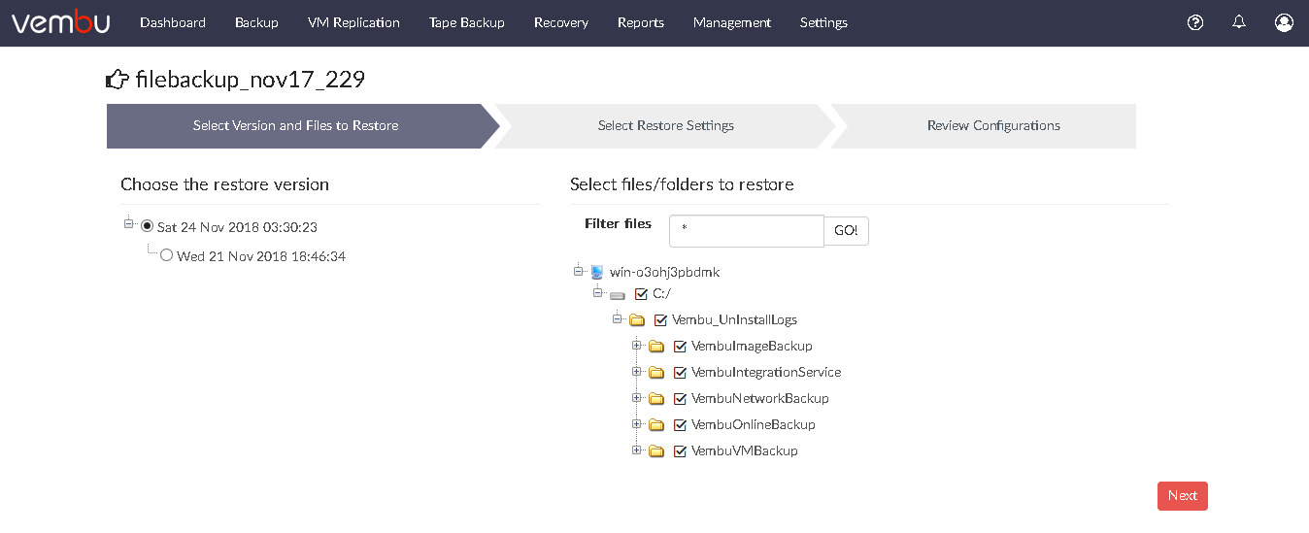Open the help question mark icon
The height and width of the screenshot is (533, 1309).
[1195, 22]
